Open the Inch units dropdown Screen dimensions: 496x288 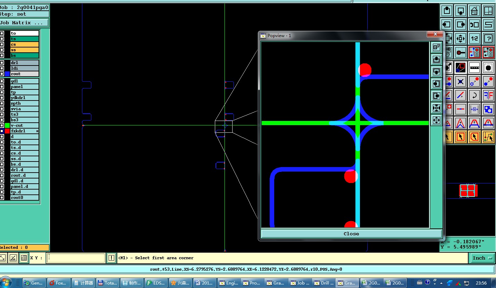(x=482, y=258)
